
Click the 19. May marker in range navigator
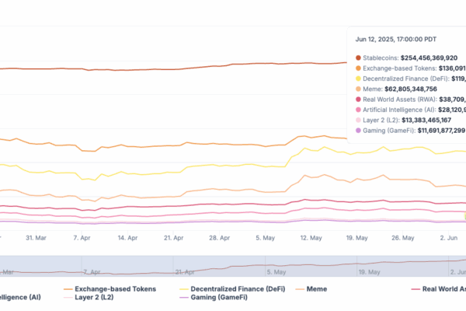click(x=370, y=272)
